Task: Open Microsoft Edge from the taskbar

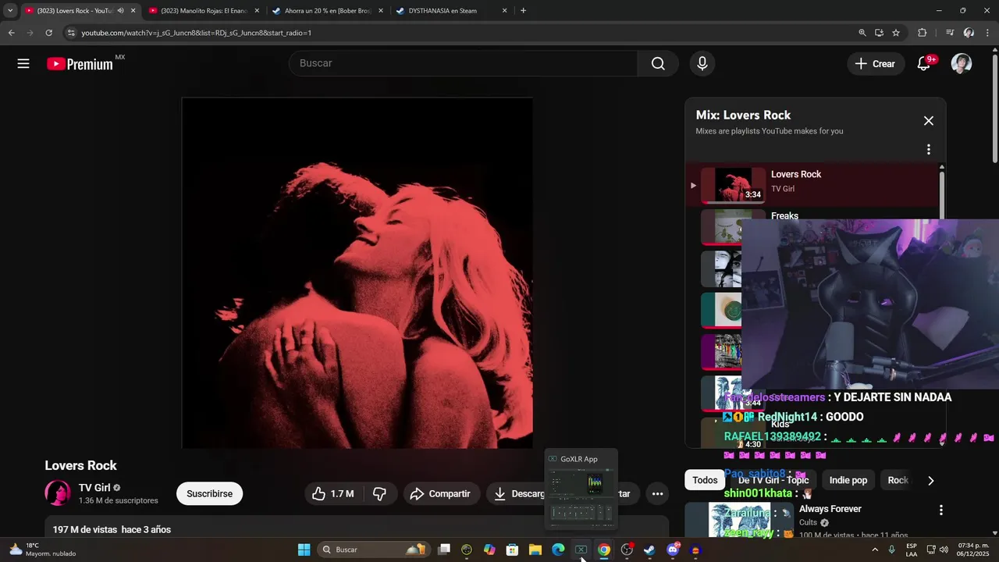Action: (x=558, y=550)
